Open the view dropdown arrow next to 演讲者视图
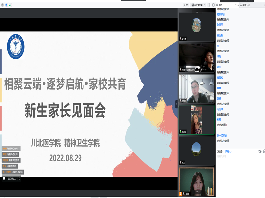This screenshot has height=198, width=265. (204, 5)
